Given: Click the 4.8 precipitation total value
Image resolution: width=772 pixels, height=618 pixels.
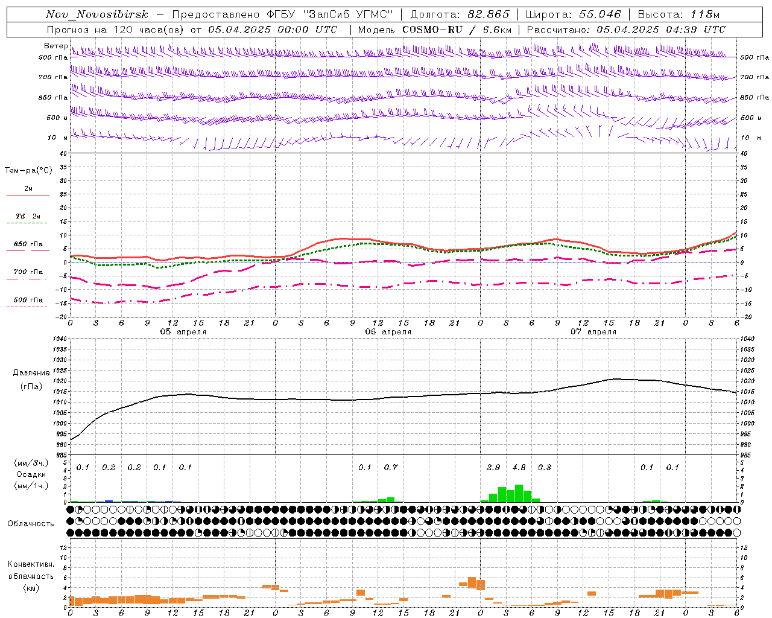Looking at the screenshot, I should coord(519,468).
